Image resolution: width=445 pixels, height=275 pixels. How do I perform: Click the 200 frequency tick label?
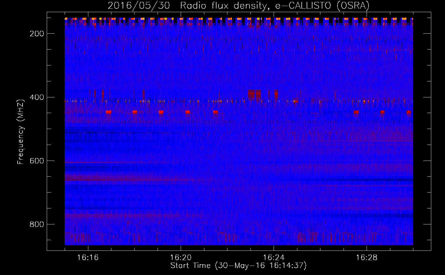coord(37,34)
